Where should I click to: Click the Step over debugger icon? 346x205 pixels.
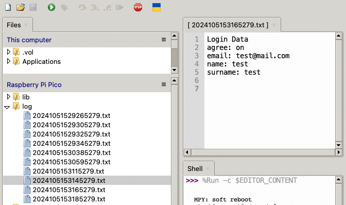(82, 8)
